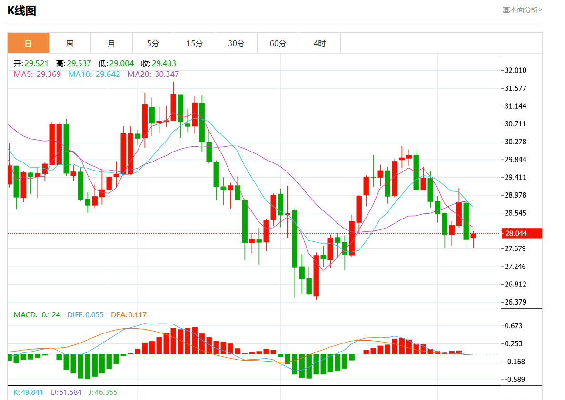Click the 低: 29.004 low price value

coord(116,63)
